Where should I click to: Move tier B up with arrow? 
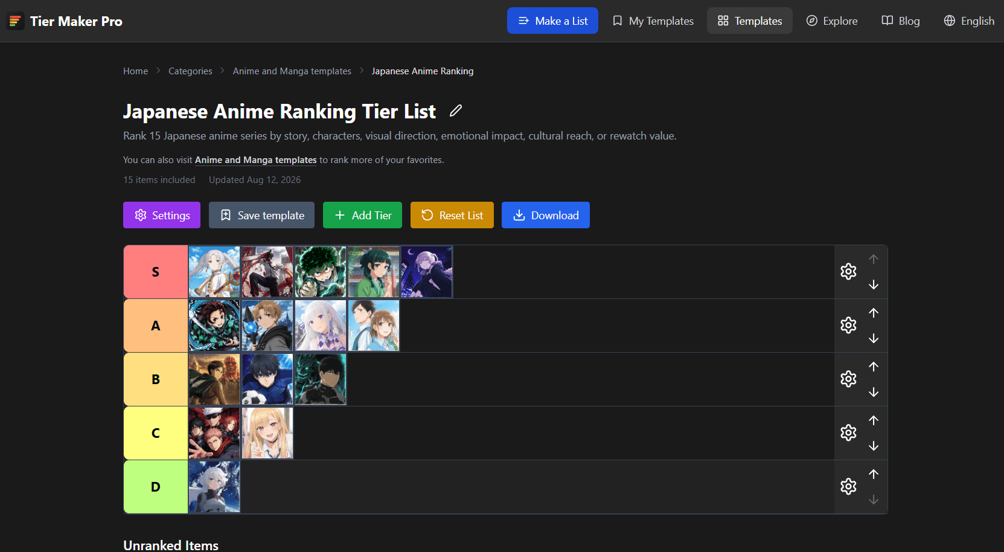(x=874, y=367)
